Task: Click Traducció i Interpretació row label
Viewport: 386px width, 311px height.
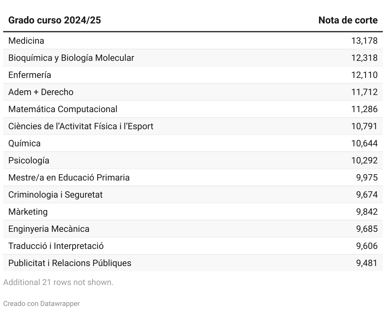Action: click(56, 246)
